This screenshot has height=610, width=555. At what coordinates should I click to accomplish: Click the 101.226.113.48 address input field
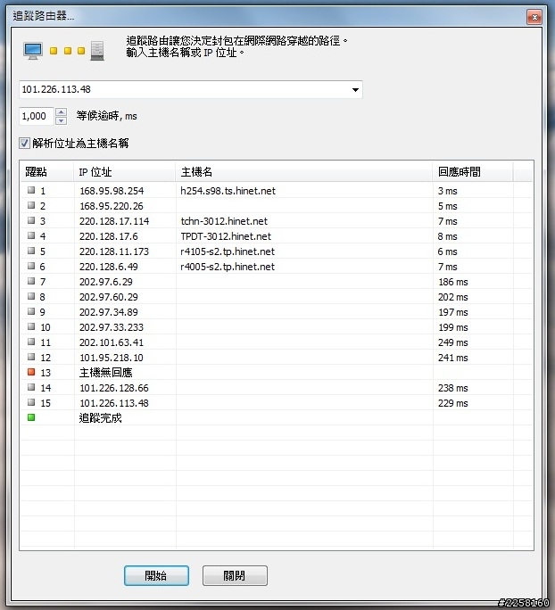click(191, 89)
